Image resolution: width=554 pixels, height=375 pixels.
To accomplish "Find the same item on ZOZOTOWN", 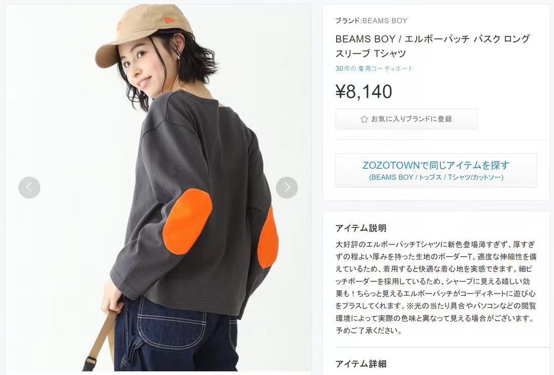I will click(436, 171).
